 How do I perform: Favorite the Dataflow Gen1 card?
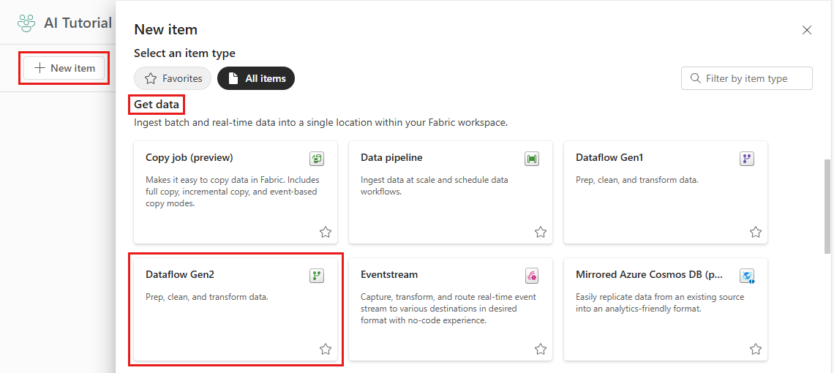[755, 232]
